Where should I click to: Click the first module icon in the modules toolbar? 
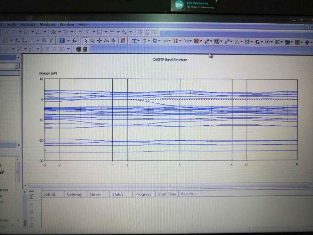tap(134, 41)
